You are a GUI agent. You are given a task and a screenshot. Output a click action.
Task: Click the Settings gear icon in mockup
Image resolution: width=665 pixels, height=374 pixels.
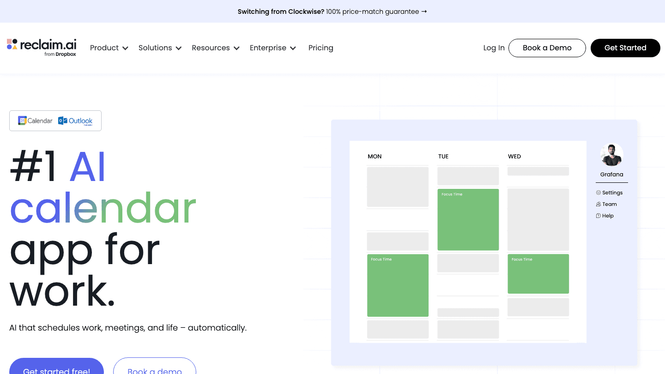598,193
